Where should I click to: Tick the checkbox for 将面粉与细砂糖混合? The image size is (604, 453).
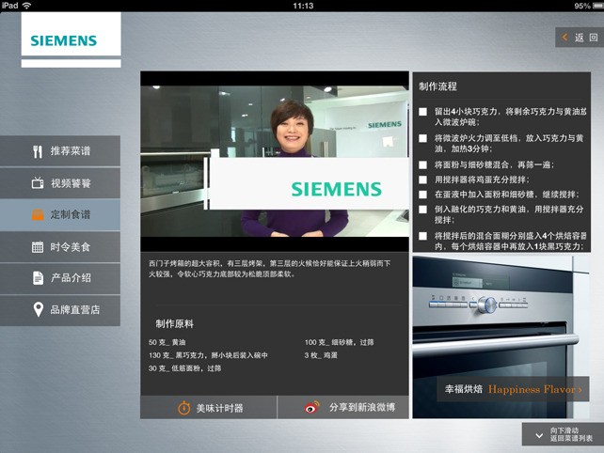423,165
